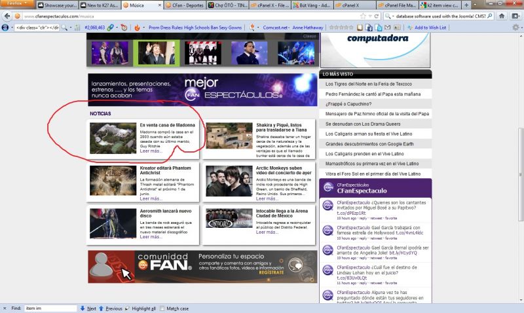Viewport: 524px width, 313px height.
Task: Click the contact card icon in toolbar
Action: 397,28
